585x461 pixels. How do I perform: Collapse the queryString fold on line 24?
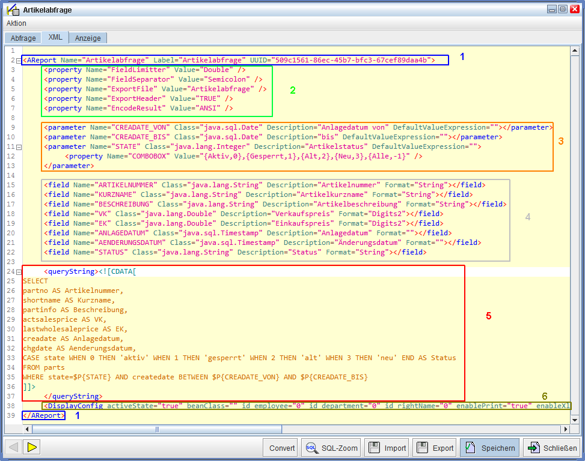tap(19, 271)
